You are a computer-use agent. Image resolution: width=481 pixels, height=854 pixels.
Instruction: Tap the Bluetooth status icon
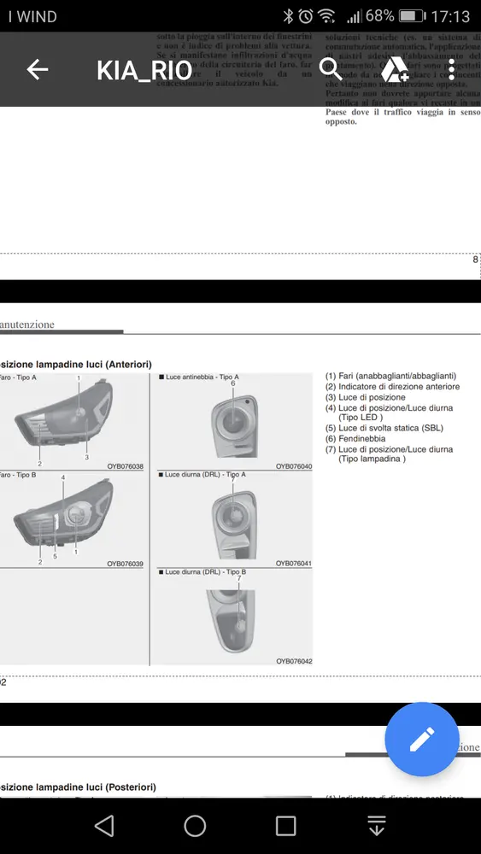point(288,16)
